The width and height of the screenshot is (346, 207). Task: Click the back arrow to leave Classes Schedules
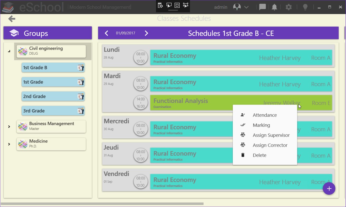[11, 19]
